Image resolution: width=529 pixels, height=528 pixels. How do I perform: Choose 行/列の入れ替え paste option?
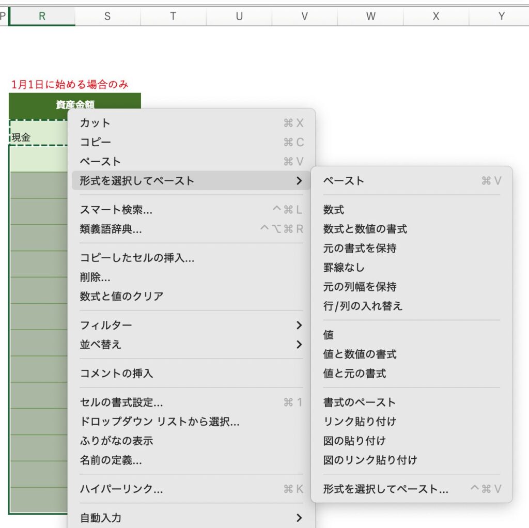coord(363,306)
